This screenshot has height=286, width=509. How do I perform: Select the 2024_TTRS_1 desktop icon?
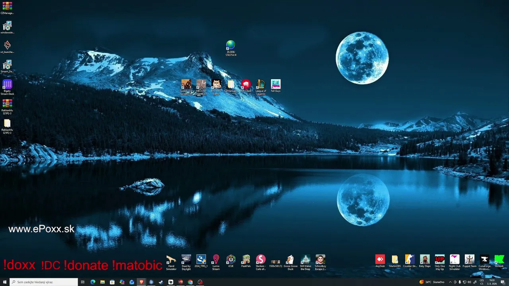tap(201, 261)
